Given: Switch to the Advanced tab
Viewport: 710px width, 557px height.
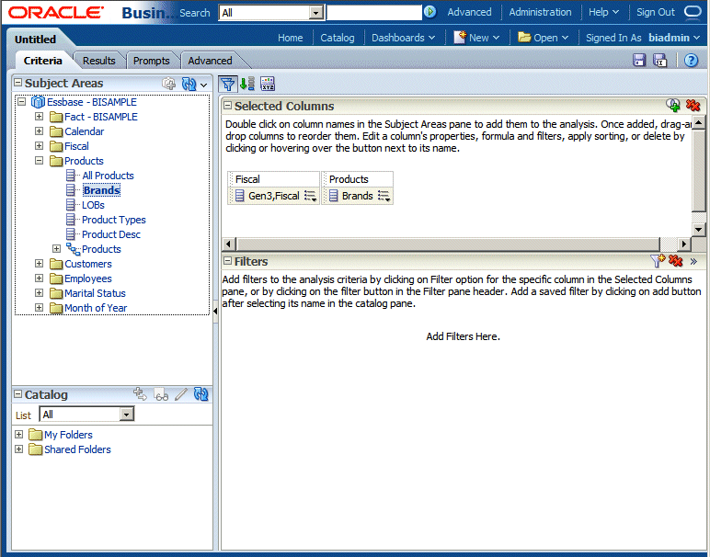Looking at the screenshot, I should (x=210, y=61).
